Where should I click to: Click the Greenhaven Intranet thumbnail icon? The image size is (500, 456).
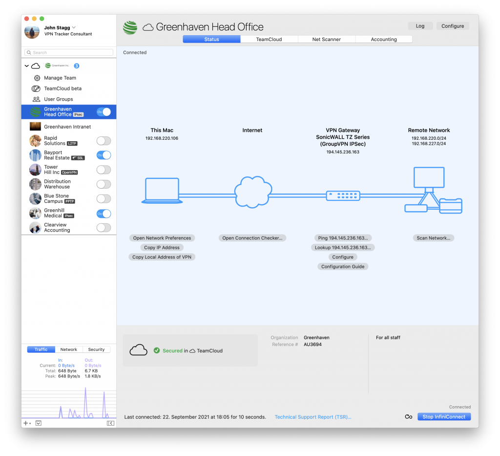click(x=35, y=127)
